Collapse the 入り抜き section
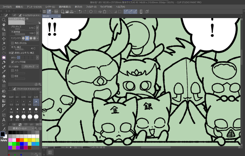The width and height of the screenshot is (245, 156). point(10,67)
